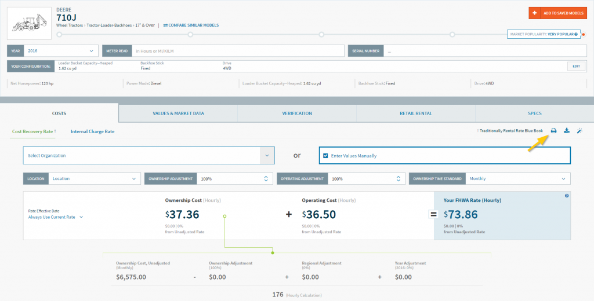Click the FHWA Rate help icon

tap(567, 196)
